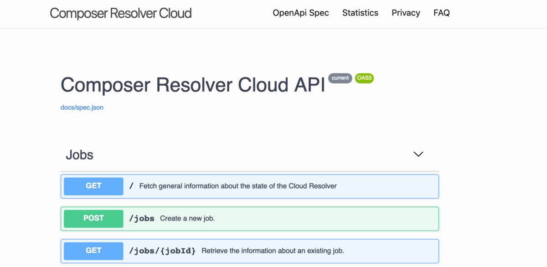547x267 pixels.
Task: Click the /jobs endpoint path text
Action: pos(142,219)
